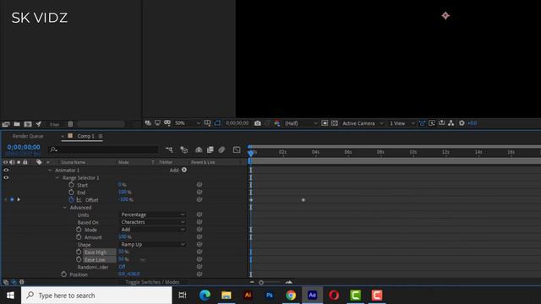Click the Add animator property button

tap(184, 170)
